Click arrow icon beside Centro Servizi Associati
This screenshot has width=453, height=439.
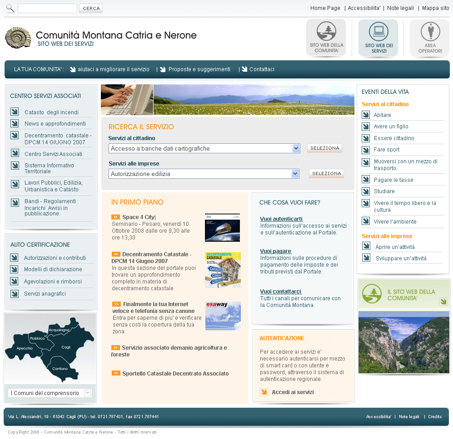(x=15, y=153)
